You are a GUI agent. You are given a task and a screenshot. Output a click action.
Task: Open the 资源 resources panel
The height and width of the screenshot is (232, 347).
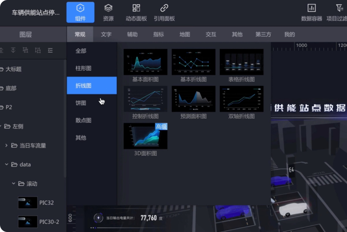[108, 12]
